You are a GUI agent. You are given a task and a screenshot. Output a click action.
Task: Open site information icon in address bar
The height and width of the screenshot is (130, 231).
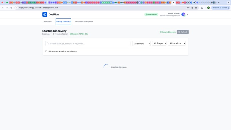tap(16, 8)
